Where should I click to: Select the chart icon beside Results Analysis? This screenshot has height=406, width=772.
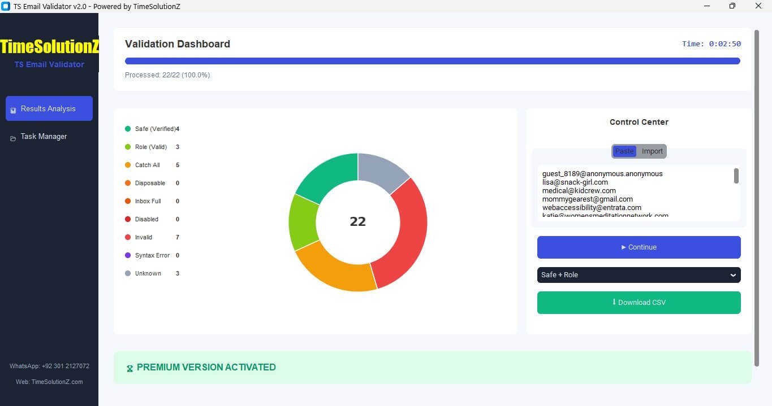[12, 110]
